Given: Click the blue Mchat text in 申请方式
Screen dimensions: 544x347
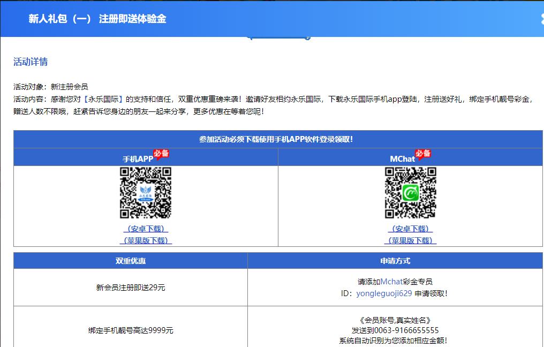Looking at the screenshot, I should [x=391, y=282].
